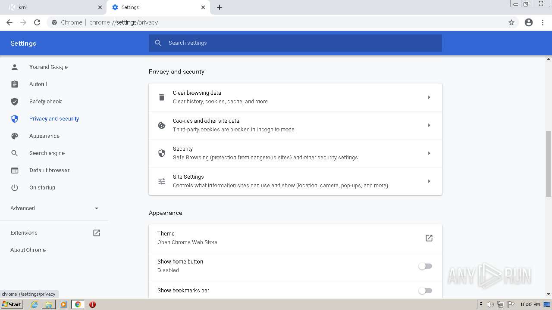Click the Extensions external-link icon
552x310 pixels.
[97, 233]
